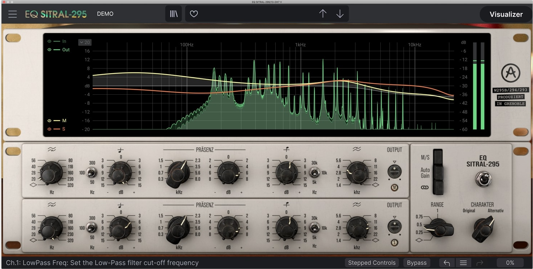The image size is (533, 269).
Task: Click the 1kHz frequency label
Action: tap(300, 45)
